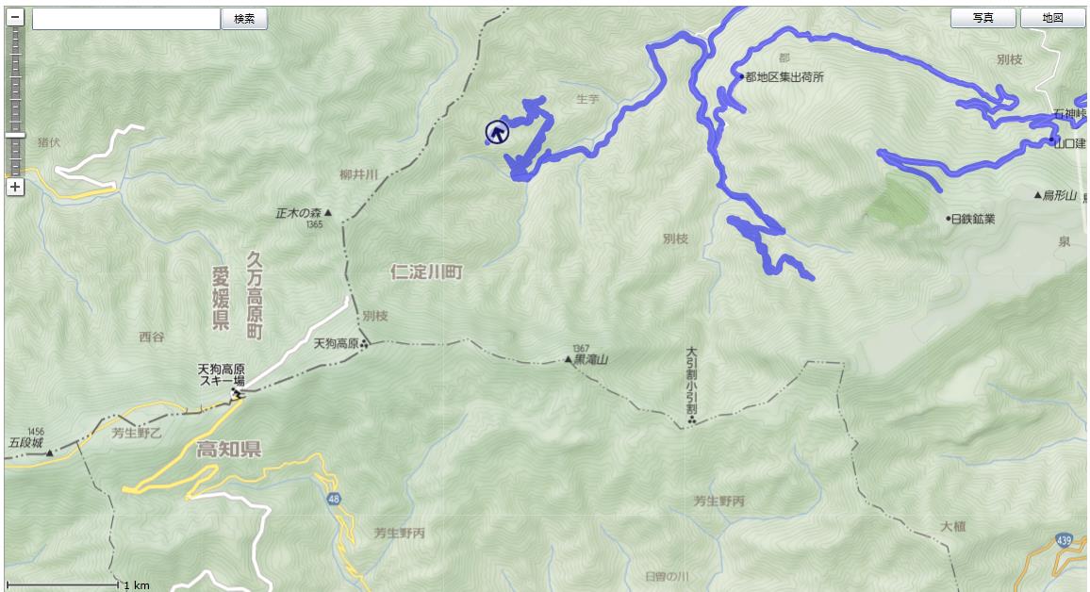This screenshot has width=1090, height=592.
Task: Click the zoom in plus button
Action: tap(15, 187)
